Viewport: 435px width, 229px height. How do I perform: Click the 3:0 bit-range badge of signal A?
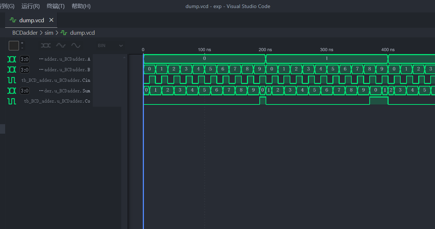tap(24, 59)
